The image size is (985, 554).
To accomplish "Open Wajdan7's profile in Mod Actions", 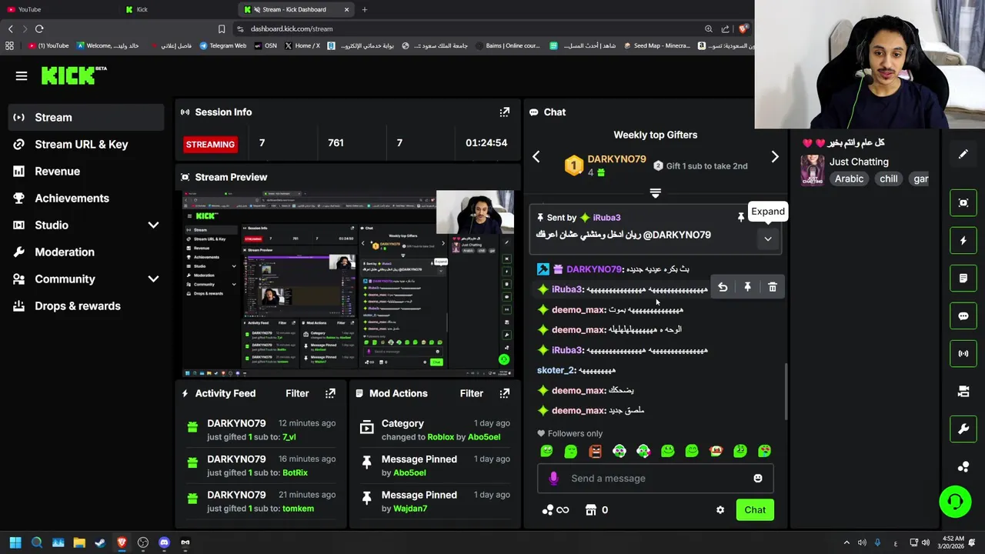I will [410, 509].
